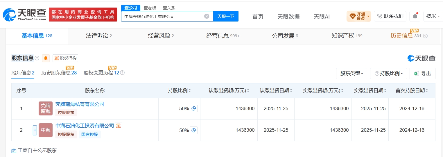443x157 pixels.
Task: Switch to 知识产权 tab
Action: click(x=347, y=36)
